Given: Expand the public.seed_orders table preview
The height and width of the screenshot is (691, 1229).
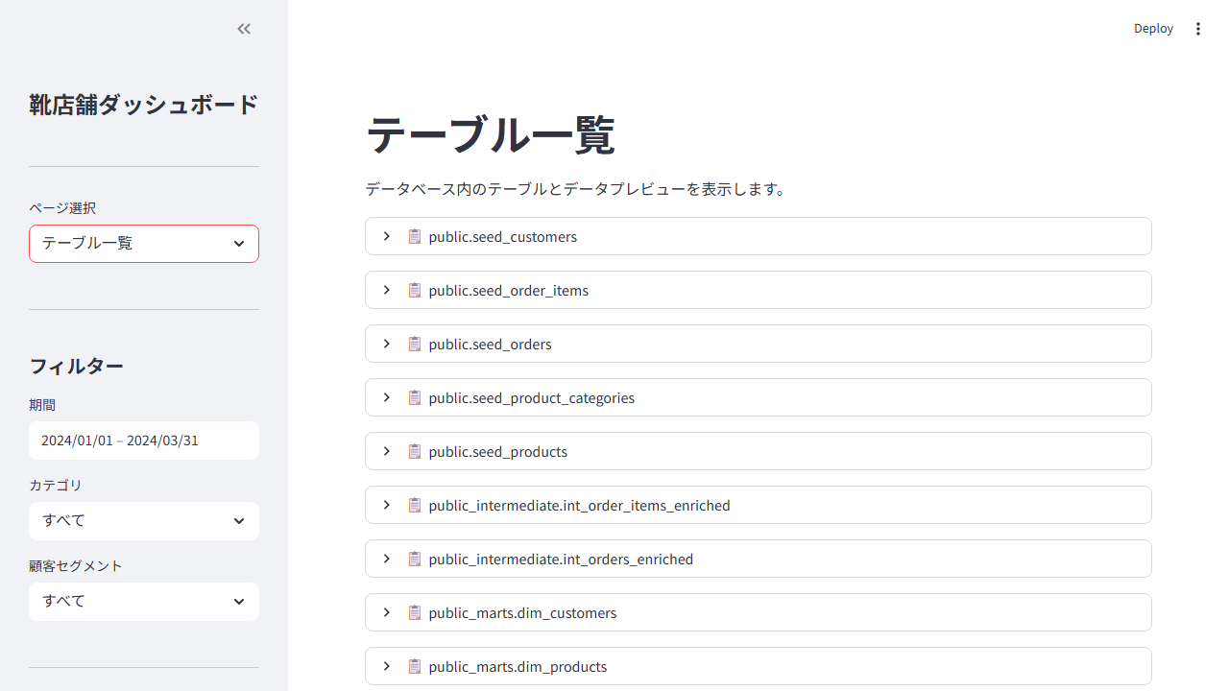Looking at the screenshot, I should pos(387,344).
